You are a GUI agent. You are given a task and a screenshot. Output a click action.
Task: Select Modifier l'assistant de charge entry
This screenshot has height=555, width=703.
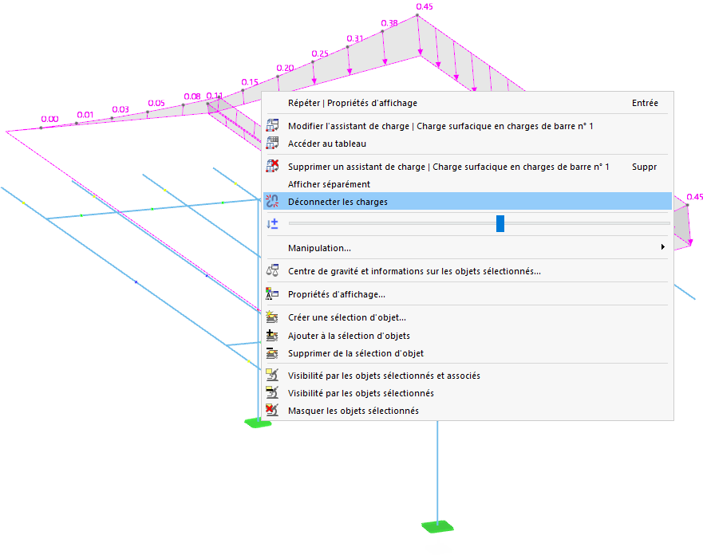468,126
